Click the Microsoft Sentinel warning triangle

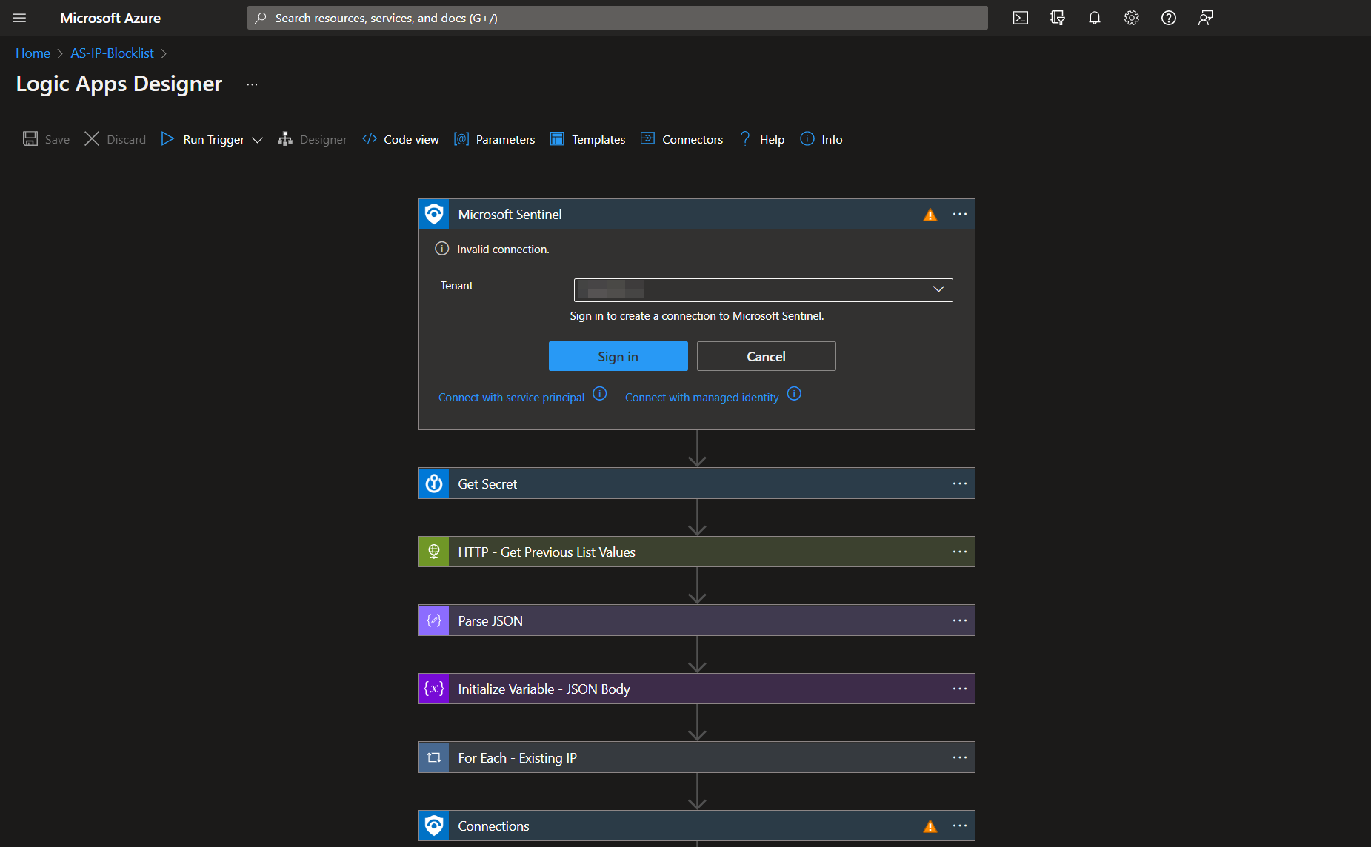point(930,215)
